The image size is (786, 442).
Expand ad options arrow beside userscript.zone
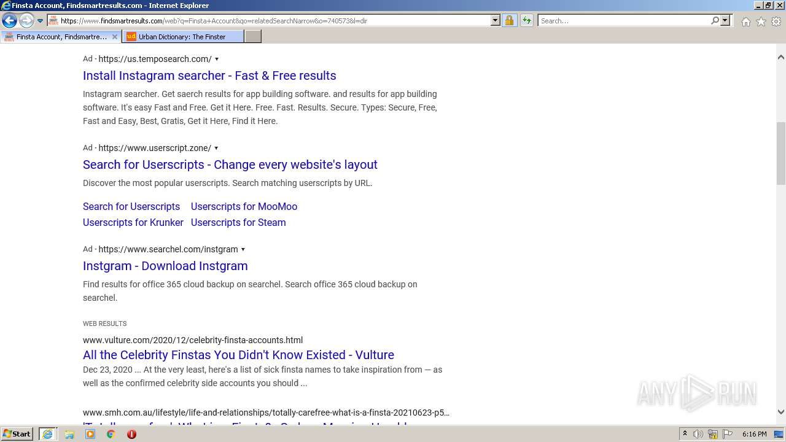pyautogui.click(x=216, y=149)
